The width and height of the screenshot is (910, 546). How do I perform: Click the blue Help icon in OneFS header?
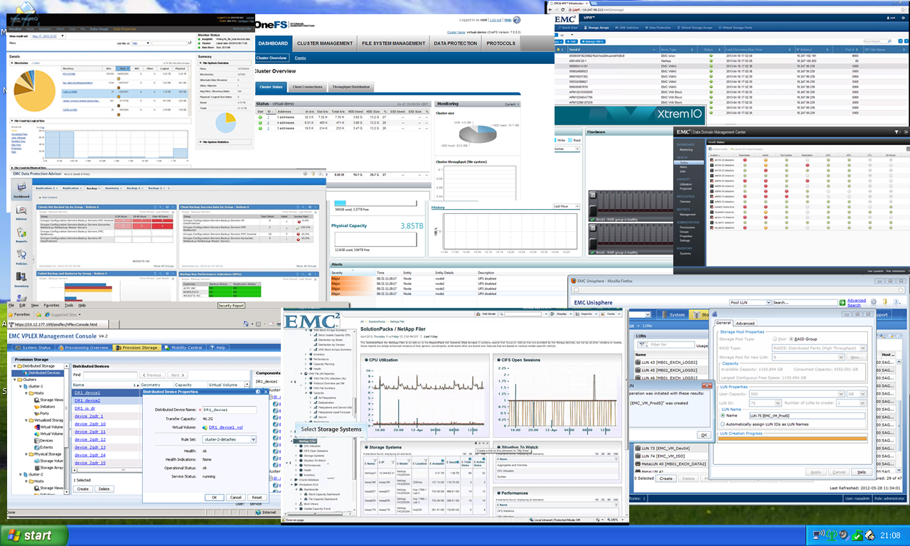tap(517, 20)
